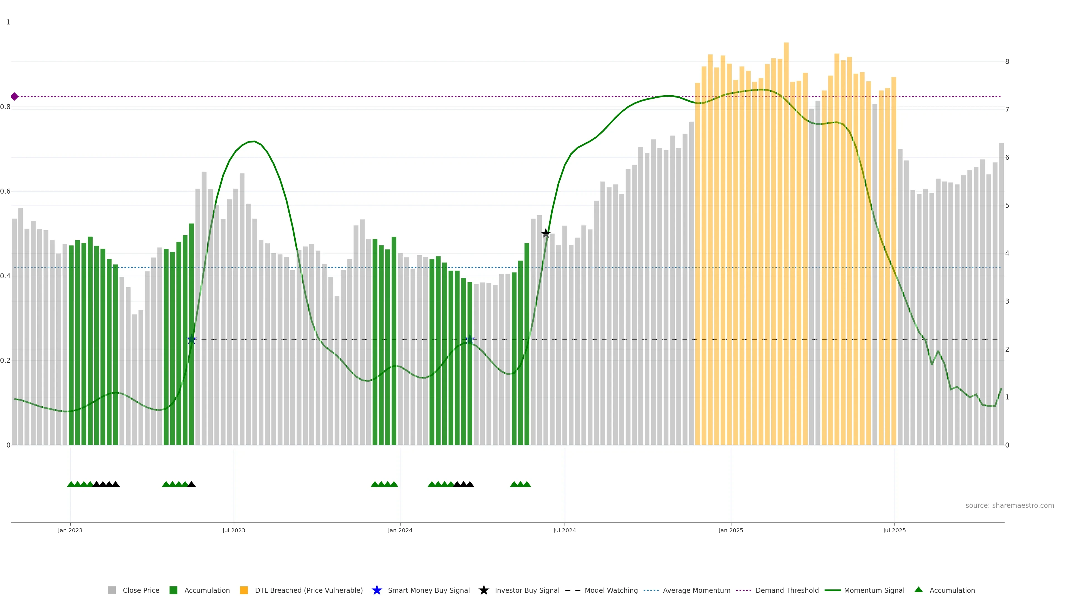This screenshot has height=600, width=1068.
Task: Click the gray Close Price legend swatch
Action: click(x=112, y=590)
